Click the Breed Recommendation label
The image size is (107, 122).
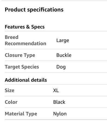(25, 40)
